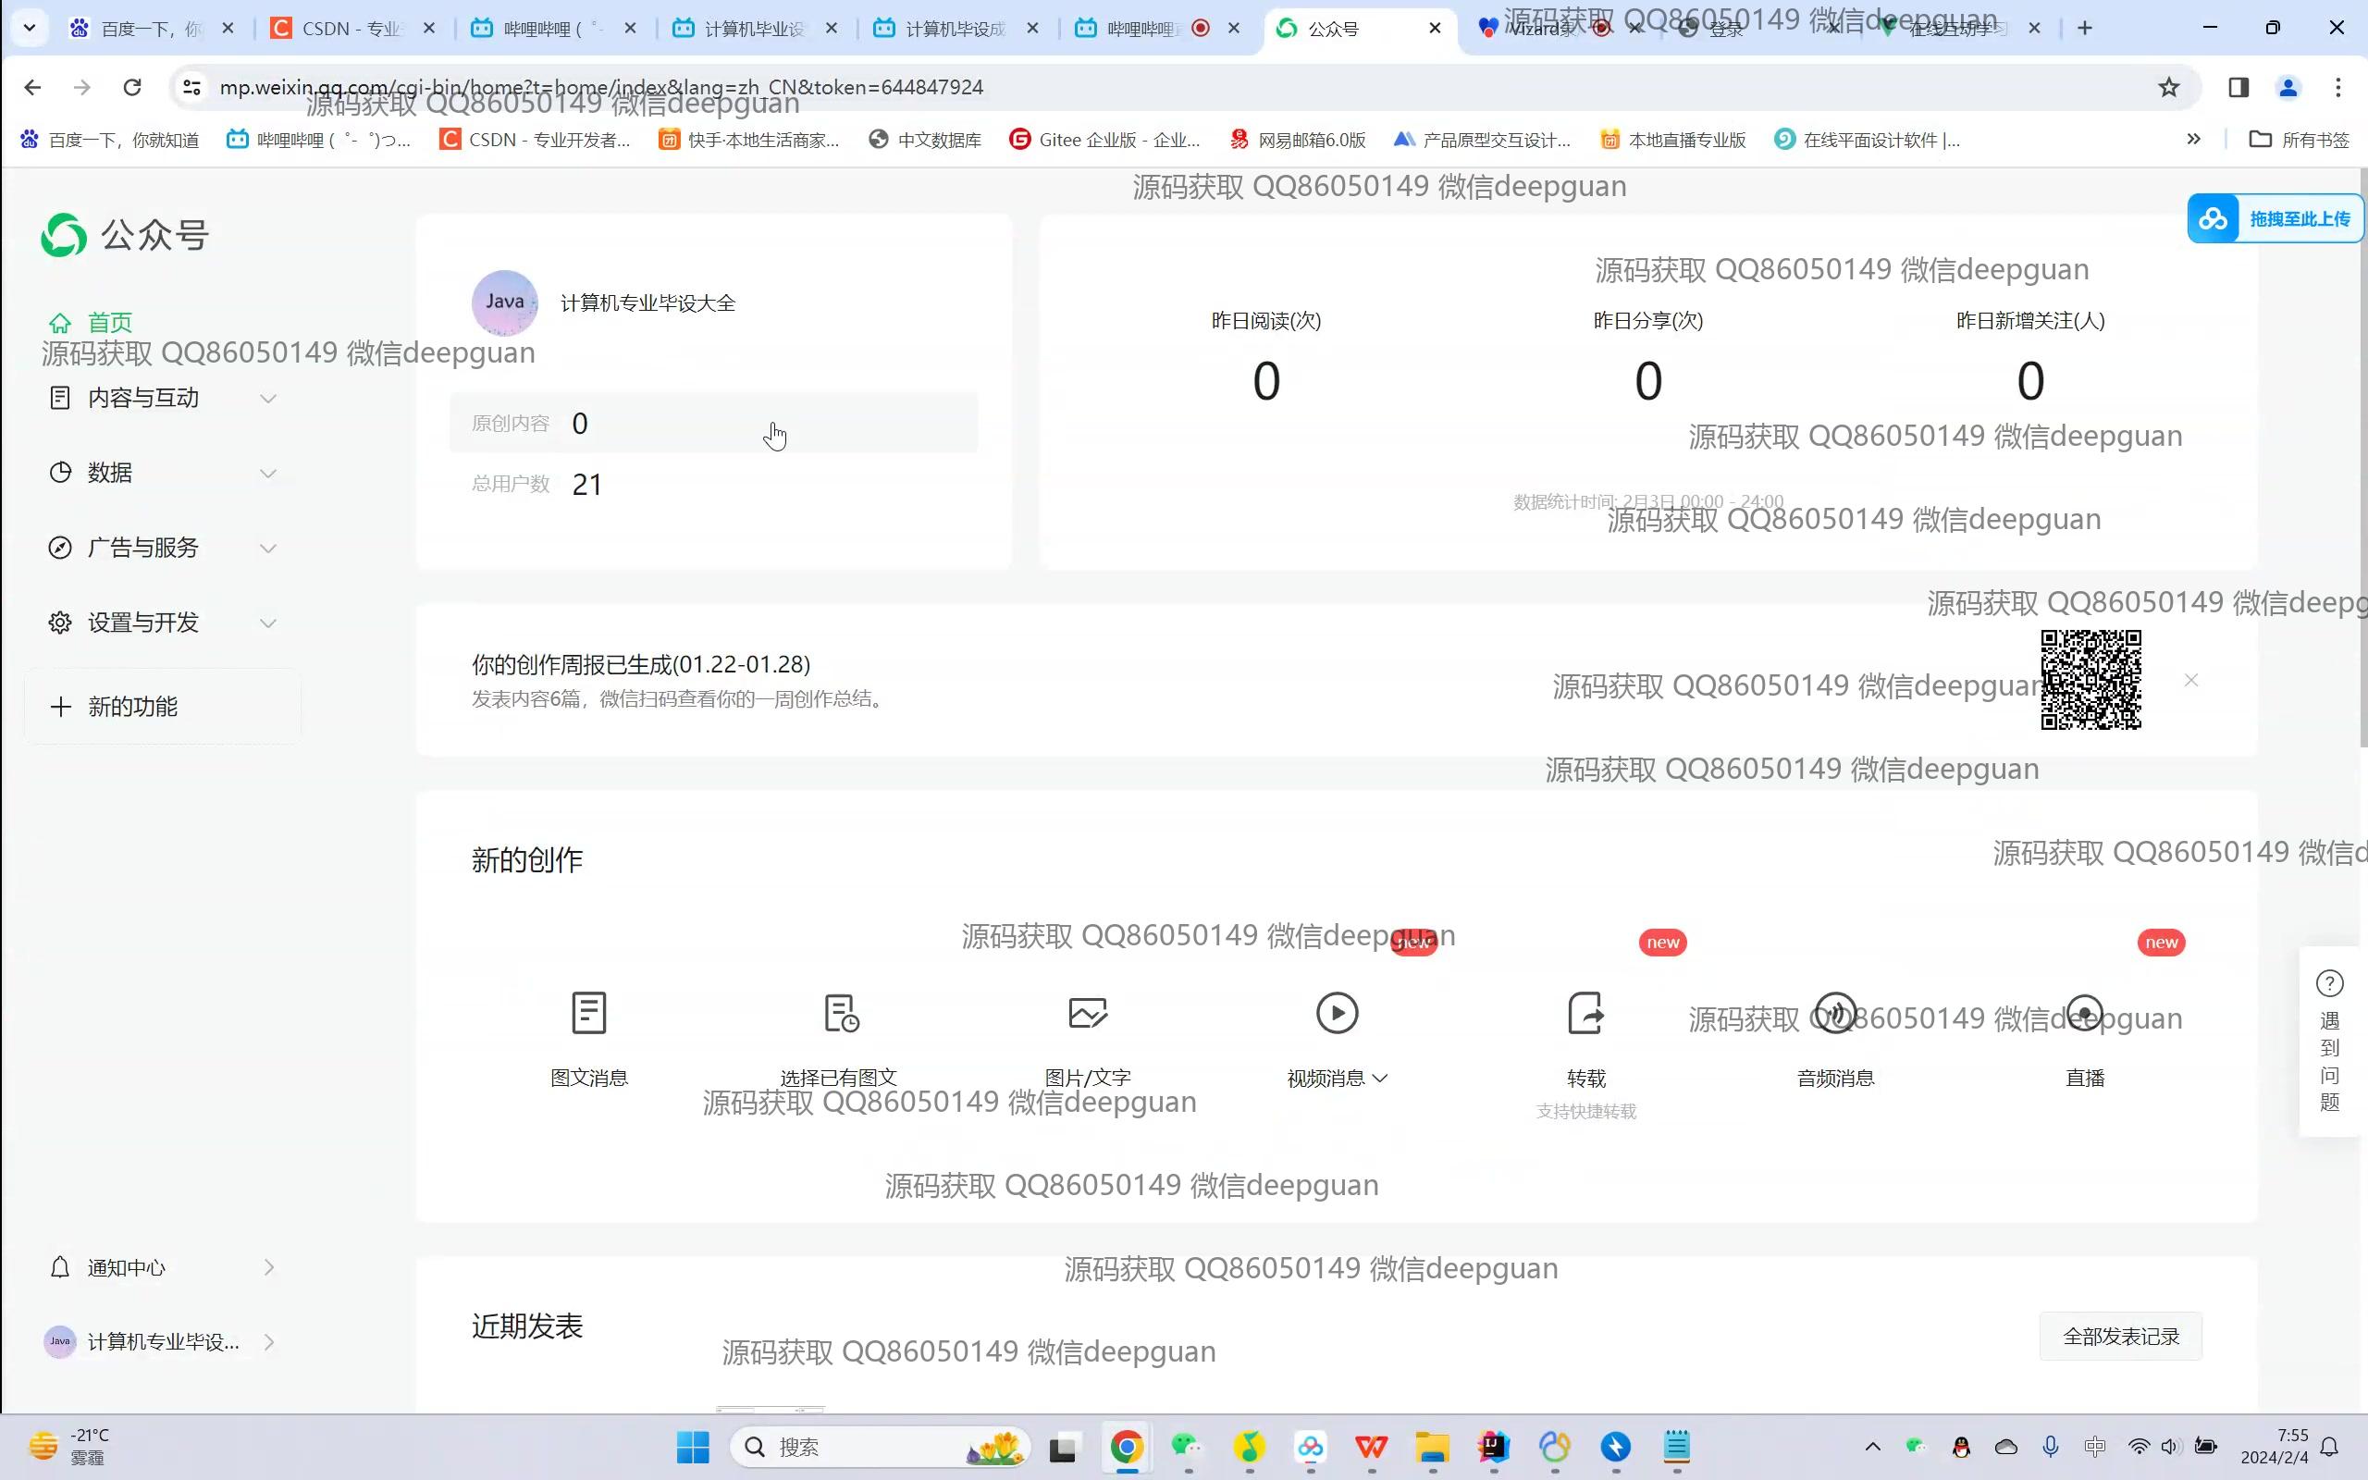Open the 百度一下，你就知道 bookmark
Image resolution: width=2368 pixels, height=1480 pixels.
(109, 140)
